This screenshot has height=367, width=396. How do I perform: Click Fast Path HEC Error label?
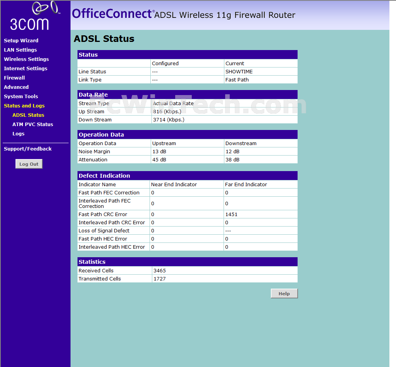point(103,239)
